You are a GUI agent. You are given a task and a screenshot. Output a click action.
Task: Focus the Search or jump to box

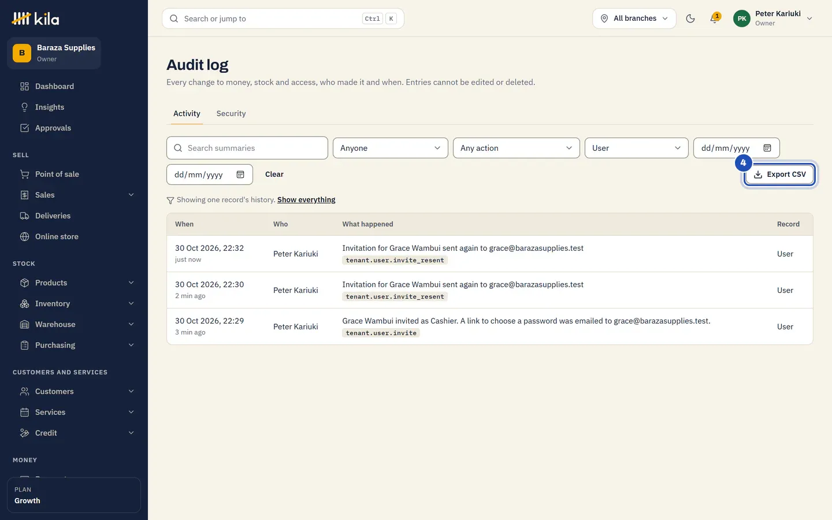pyautogui.click(x=283, y=18)
